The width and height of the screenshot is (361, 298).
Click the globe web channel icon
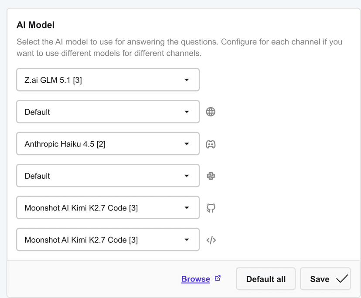point(211,112)
